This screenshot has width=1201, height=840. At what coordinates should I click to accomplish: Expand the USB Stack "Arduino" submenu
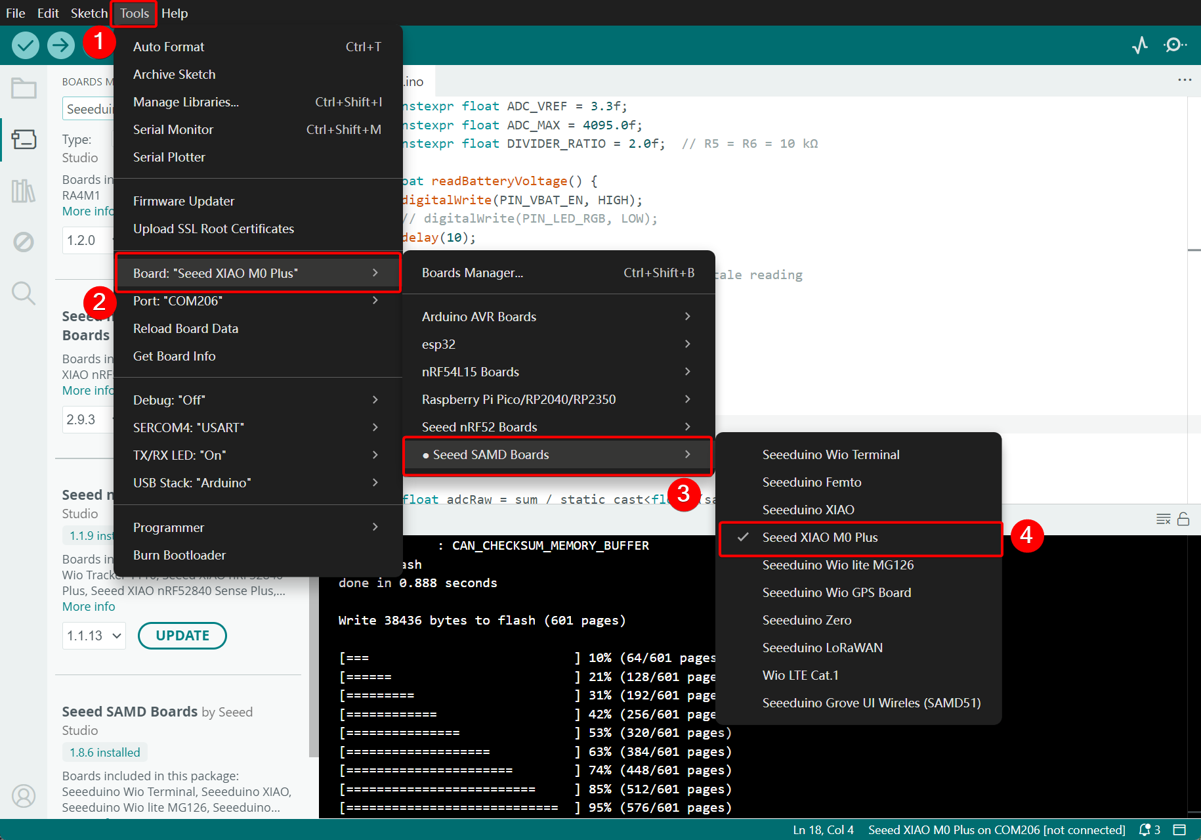[x=257, y=483]
